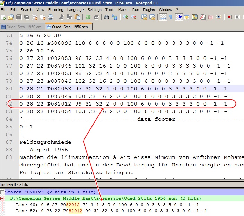Print the current document
The width and height of the screenshot is (244, 216).
click(51, 17)
